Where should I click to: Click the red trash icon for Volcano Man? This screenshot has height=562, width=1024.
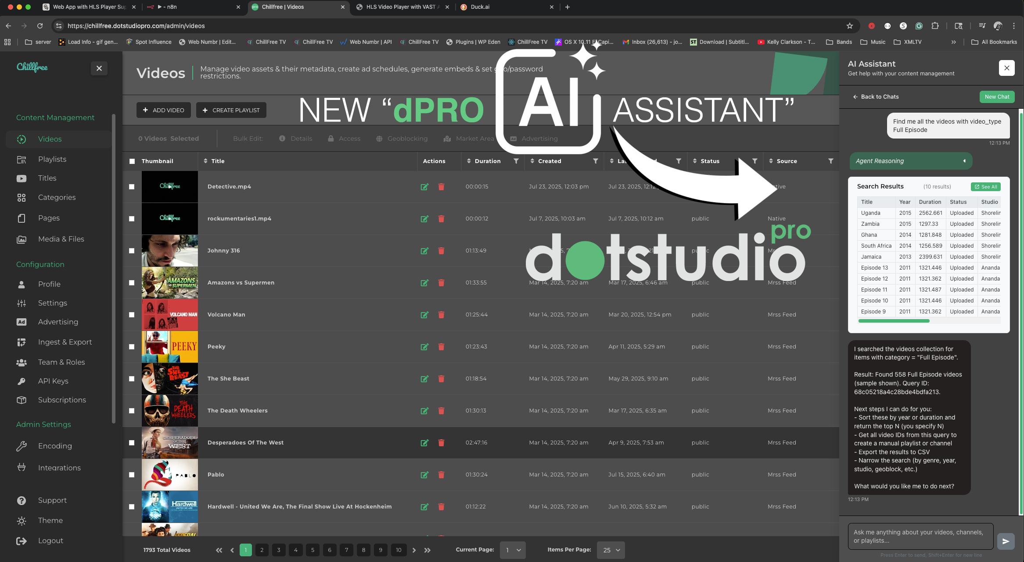[441, 315]
